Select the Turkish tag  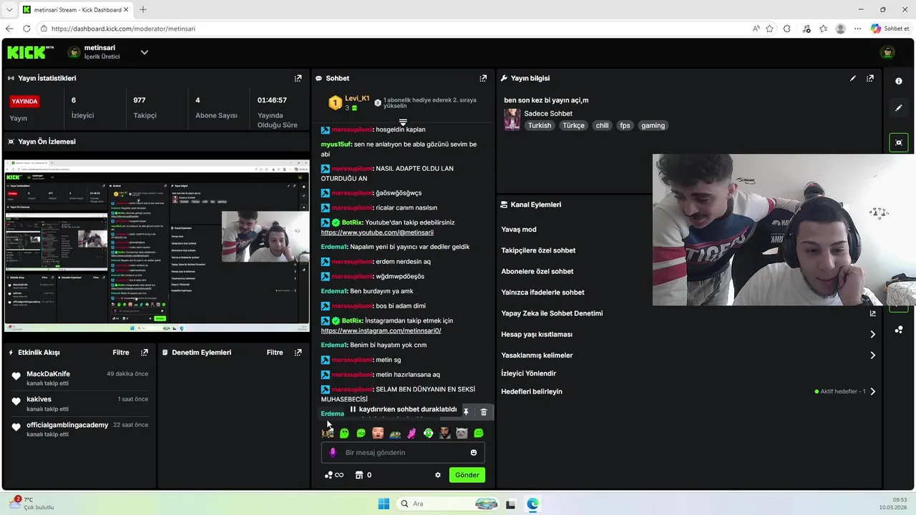(x=540, y=125)
